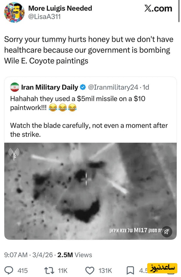This screenshot has width=181, height=277.
Task: Like the tweet with the heart icon
Action: (90, 270)
